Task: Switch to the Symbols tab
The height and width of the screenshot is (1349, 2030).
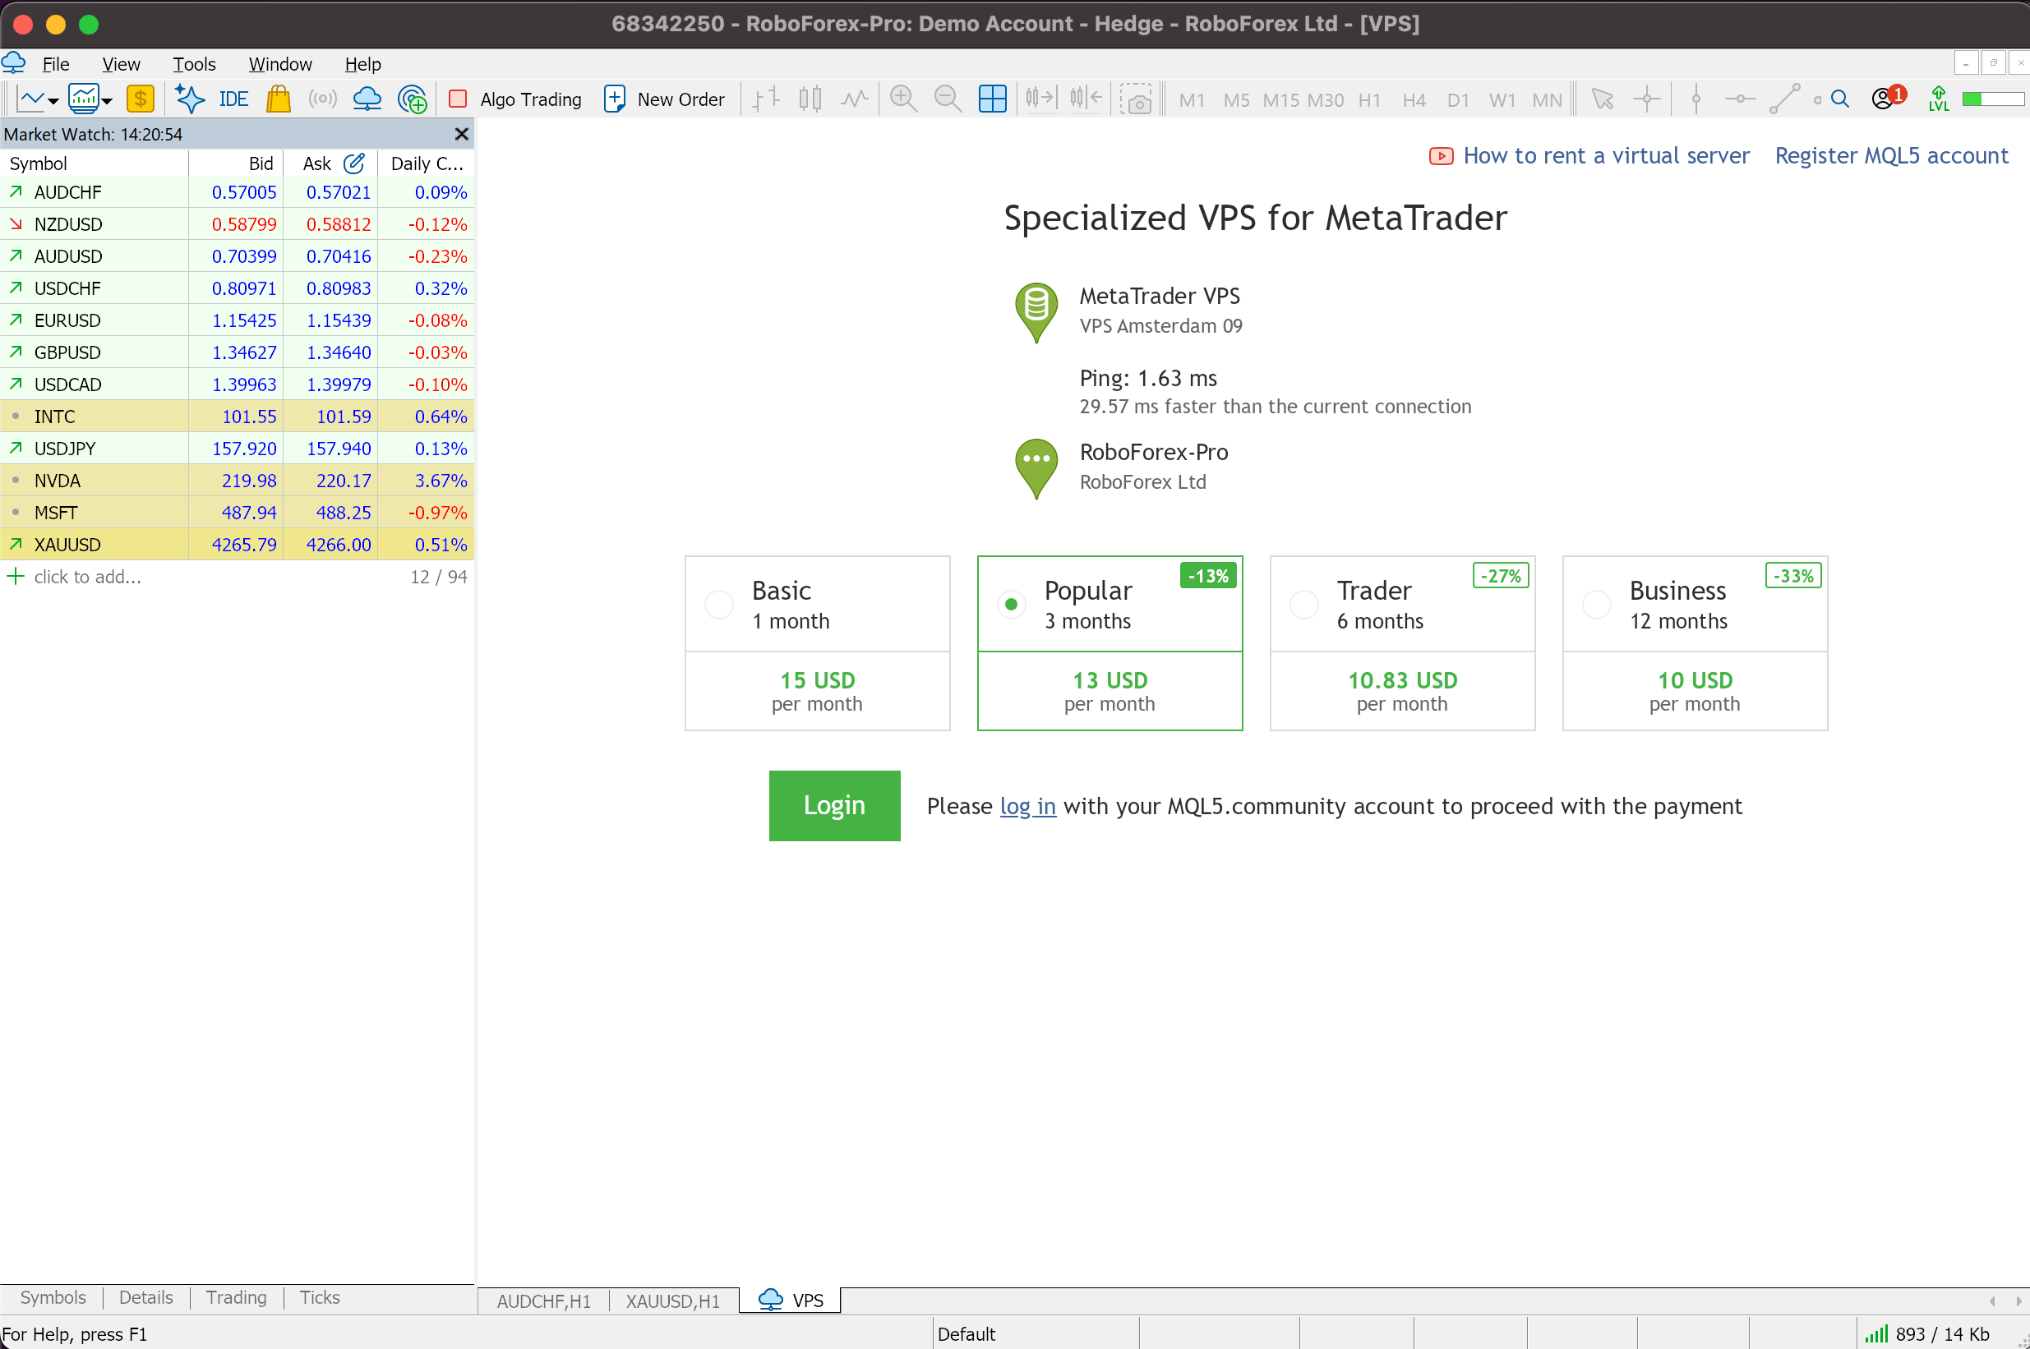Action: tap(53, 1297)
